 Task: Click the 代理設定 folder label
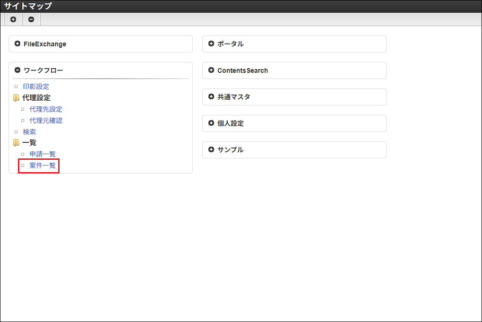click(x=36, y=98)
